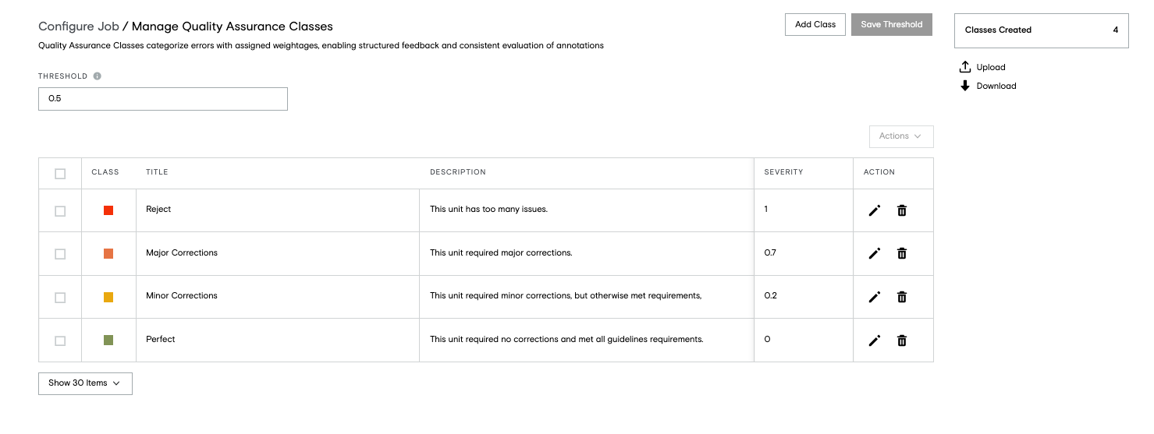
Task: Edit the Major Corrections class
Action: coord(875,253)
